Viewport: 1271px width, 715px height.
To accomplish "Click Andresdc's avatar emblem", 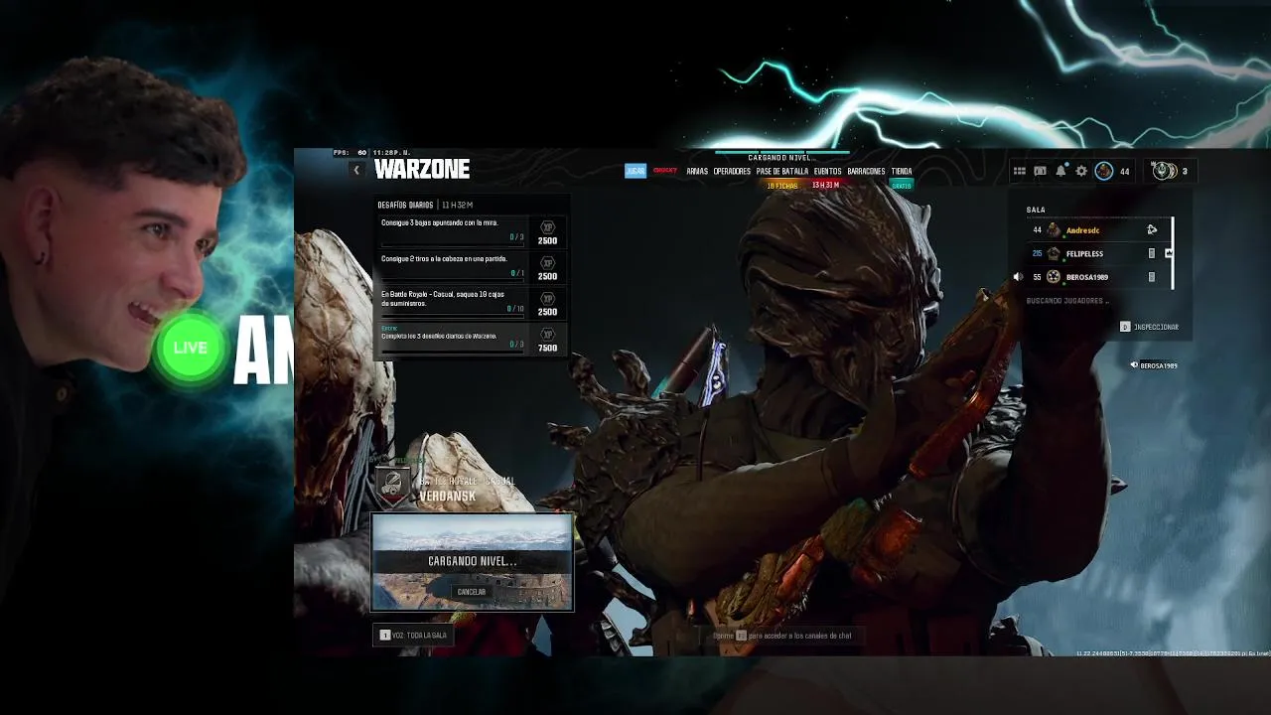I will click(1054, 229).
